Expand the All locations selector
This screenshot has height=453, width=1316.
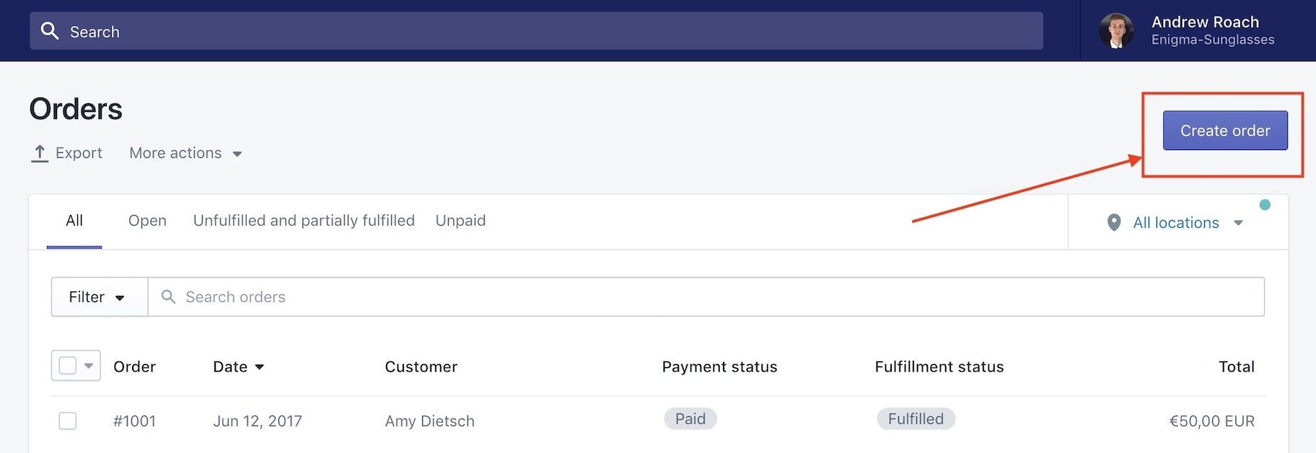1187,222
